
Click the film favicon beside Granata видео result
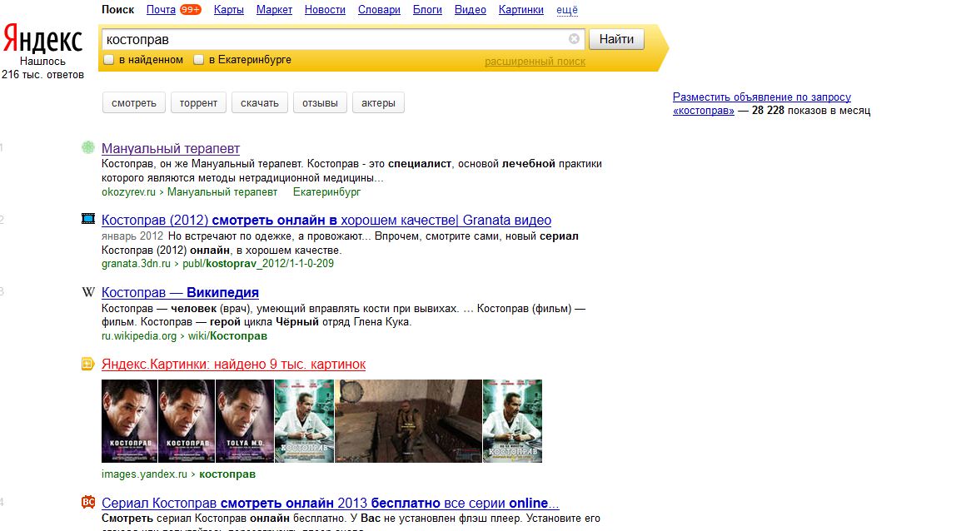(x=88, y=219)
